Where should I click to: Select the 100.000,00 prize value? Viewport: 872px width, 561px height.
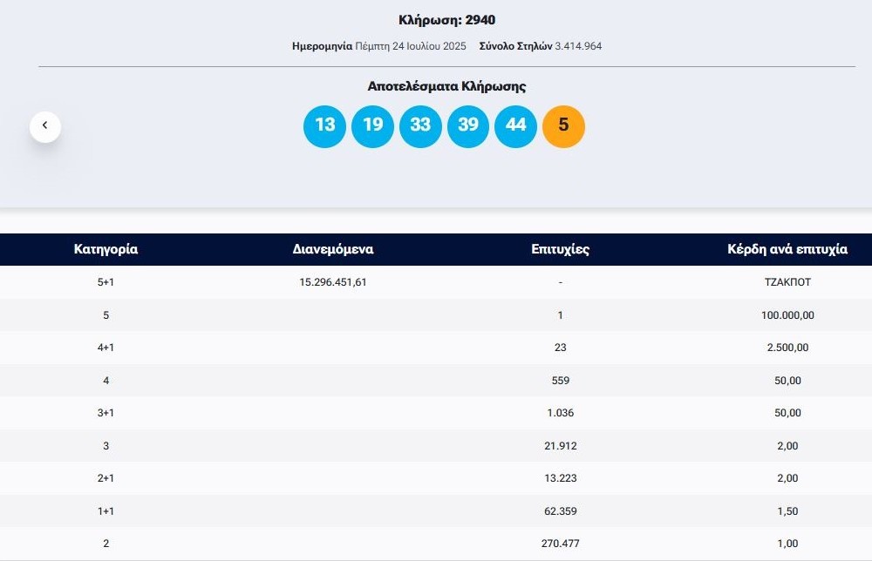[787, 315]
